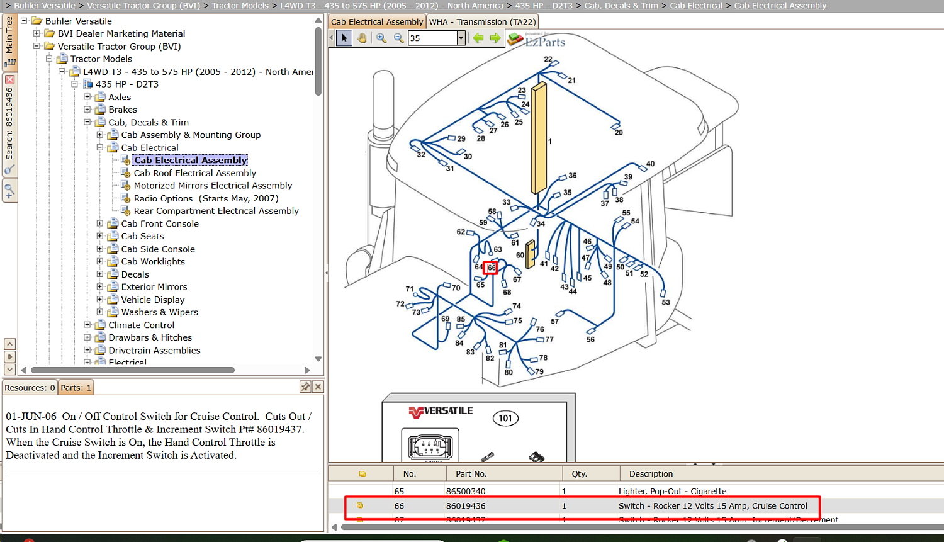
Task: Open the Parts: 1 tab
Action: coord(76,388)
